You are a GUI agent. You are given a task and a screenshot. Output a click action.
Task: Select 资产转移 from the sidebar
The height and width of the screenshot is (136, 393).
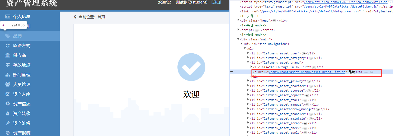point(22,113)
